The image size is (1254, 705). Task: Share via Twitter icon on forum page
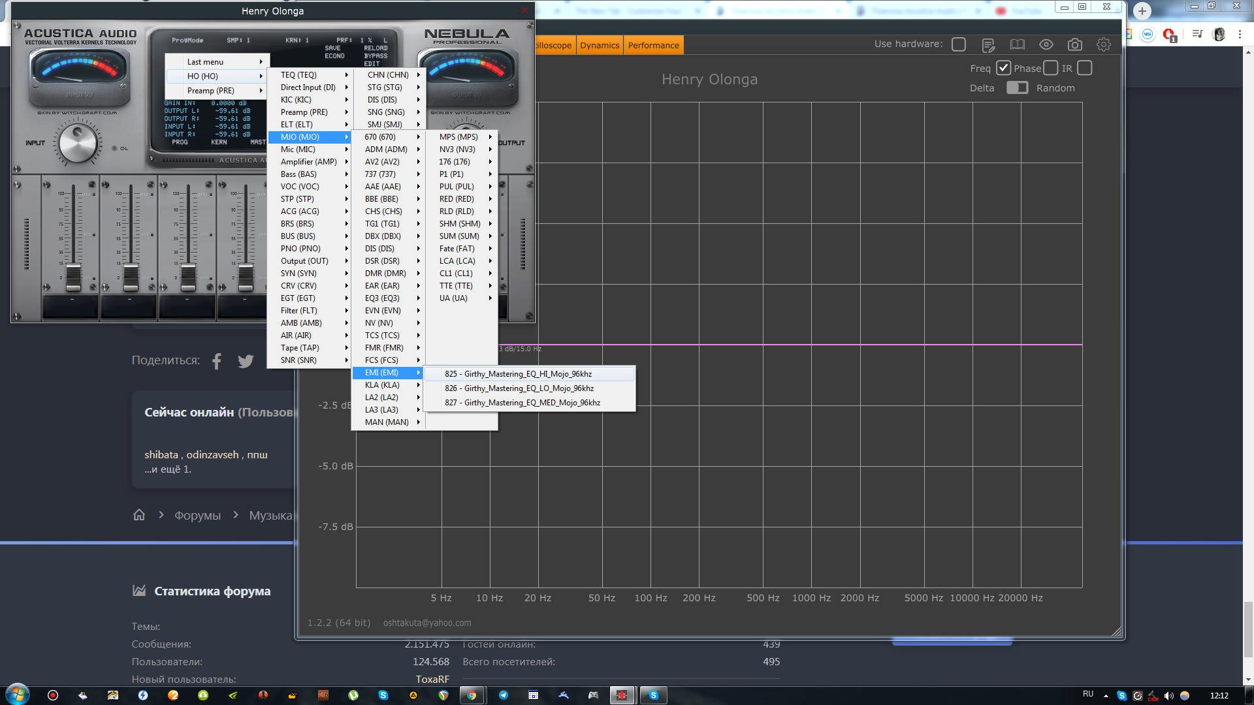246,361
